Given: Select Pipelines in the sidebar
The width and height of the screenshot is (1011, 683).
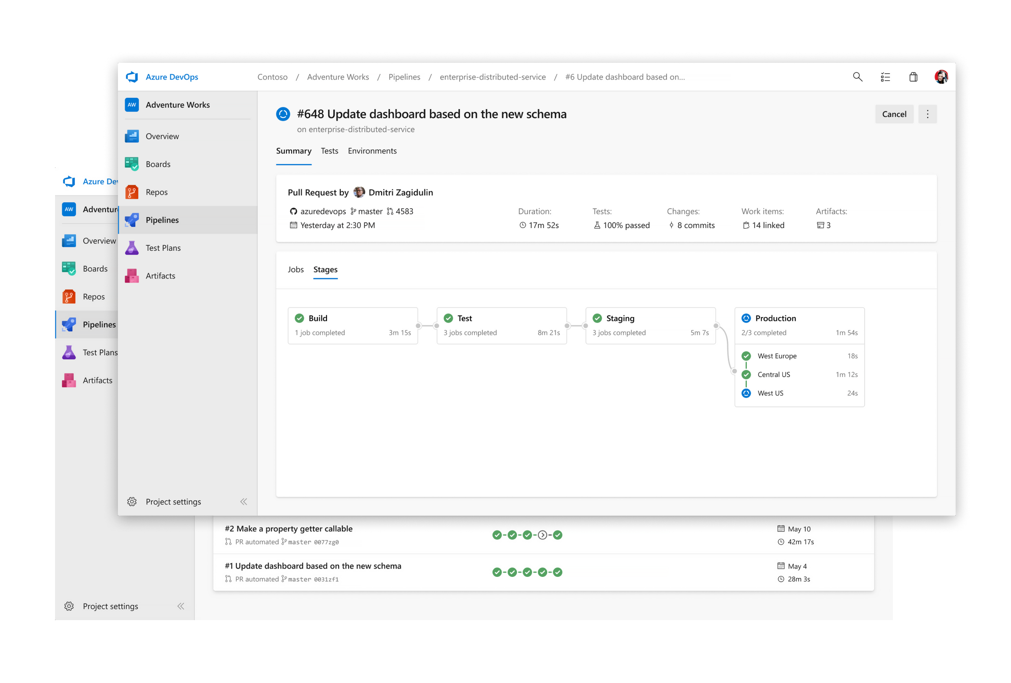Looking at the screenshot, I should pyautogui.click(x=162, y=220).
